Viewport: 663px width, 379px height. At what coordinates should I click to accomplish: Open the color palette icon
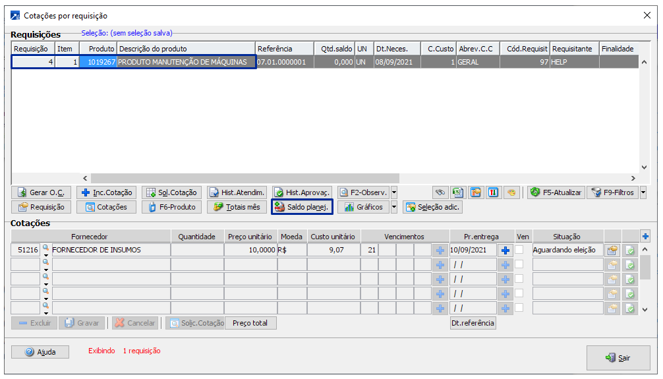pos(510,192)
